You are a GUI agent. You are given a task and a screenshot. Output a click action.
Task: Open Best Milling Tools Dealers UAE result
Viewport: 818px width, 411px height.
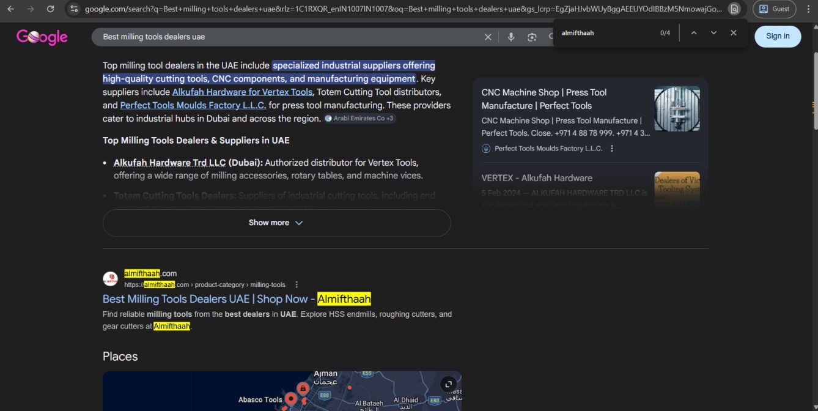point(237,299)
